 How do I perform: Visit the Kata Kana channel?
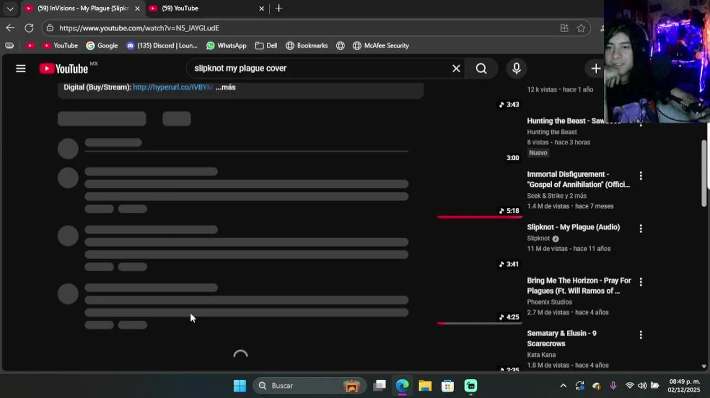coord(541,355)
